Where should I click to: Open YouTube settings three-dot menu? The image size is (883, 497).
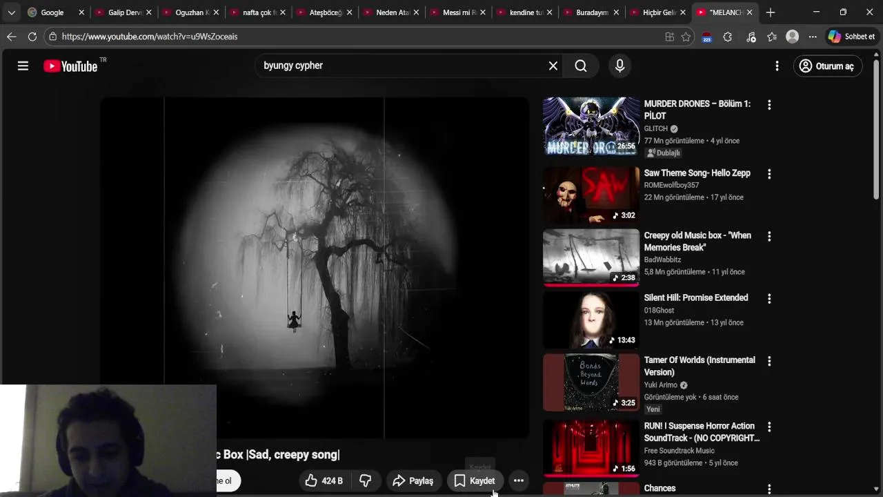[777, 66]
